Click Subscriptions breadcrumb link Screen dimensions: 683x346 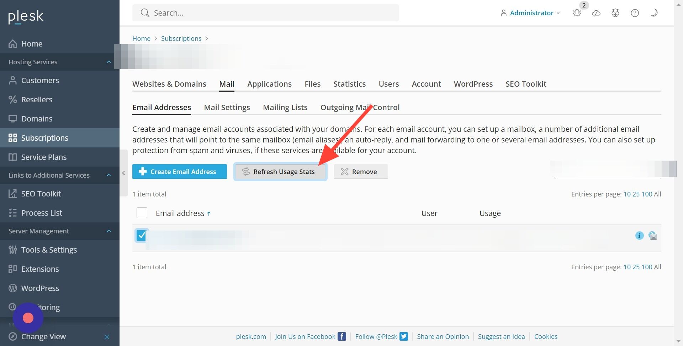point(181,38)
